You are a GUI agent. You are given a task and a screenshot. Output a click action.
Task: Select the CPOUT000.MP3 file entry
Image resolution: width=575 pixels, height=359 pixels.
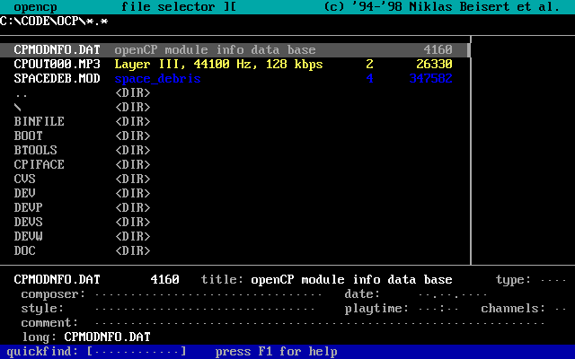(x=57, y=65)
